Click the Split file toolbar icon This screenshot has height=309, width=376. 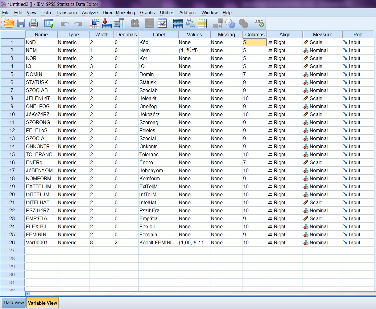click(x=178, y=23)
